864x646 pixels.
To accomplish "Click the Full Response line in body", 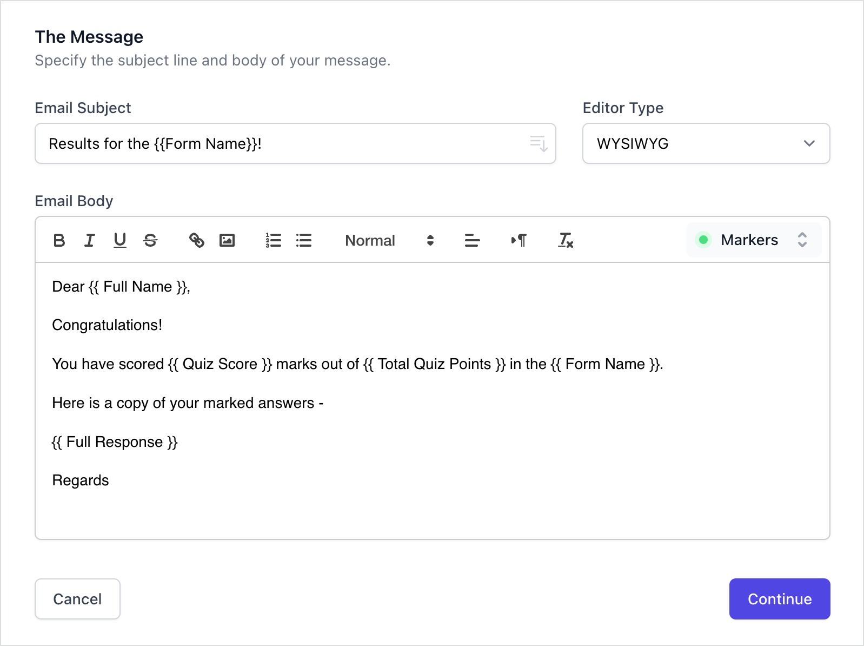I will coord(115,442).
